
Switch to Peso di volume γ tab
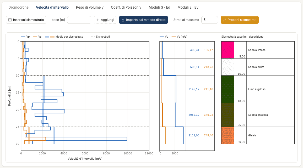pyautogui.click(x=90, y=7)
